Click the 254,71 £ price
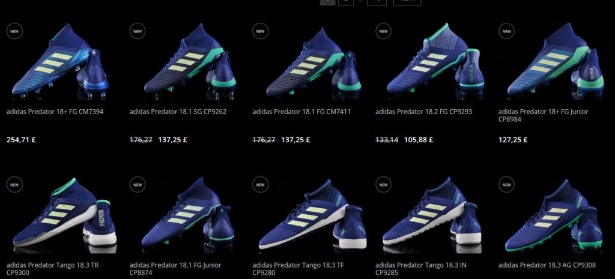 tap(21, 139)
